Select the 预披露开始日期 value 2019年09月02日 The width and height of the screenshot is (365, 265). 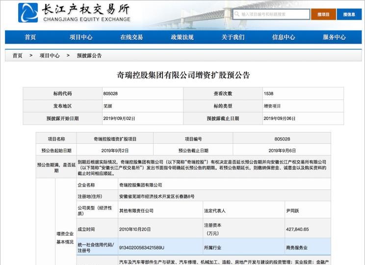coord(119,119)
